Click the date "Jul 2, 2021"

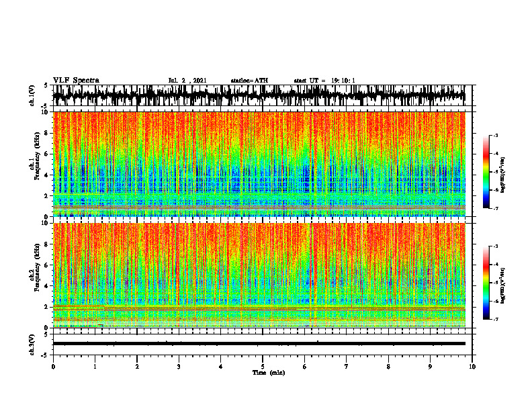[187, 81]
